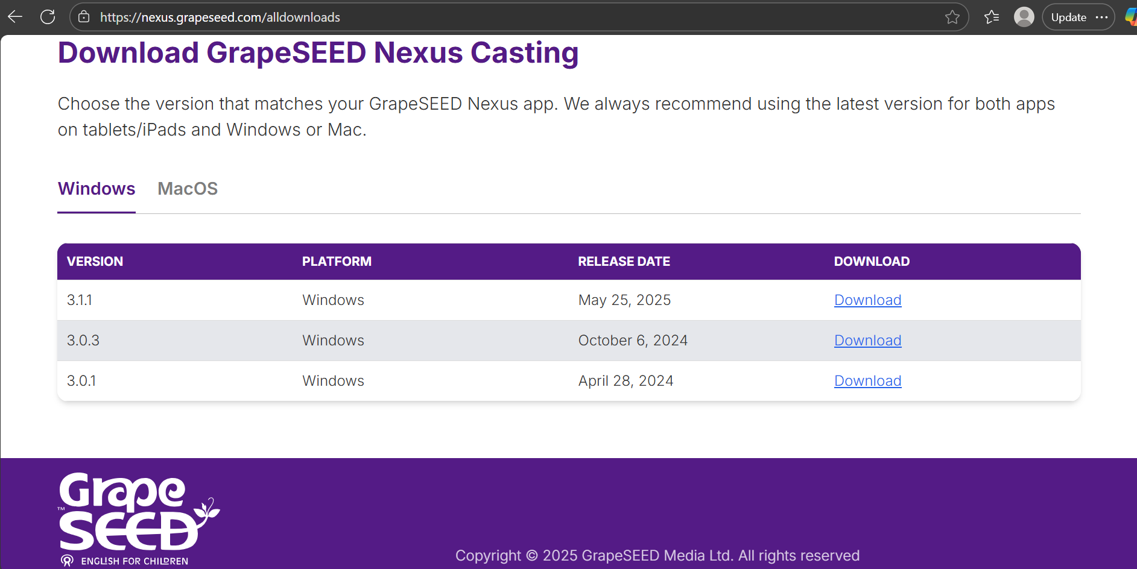Viewport: 1137px width, 569px height.
Task: Click Windows platform cell in 3.0.1 row
Action: (x=333, y=380)
